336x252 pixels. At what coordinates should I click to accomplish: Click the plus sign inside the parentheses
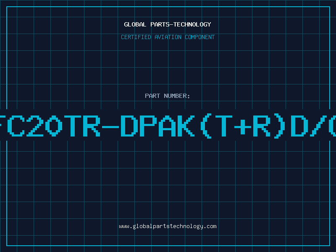243,127
